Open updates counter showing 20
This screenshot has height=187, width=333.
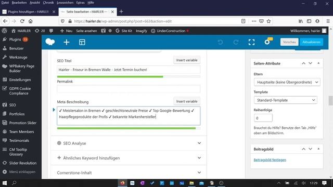coord(40,31)
